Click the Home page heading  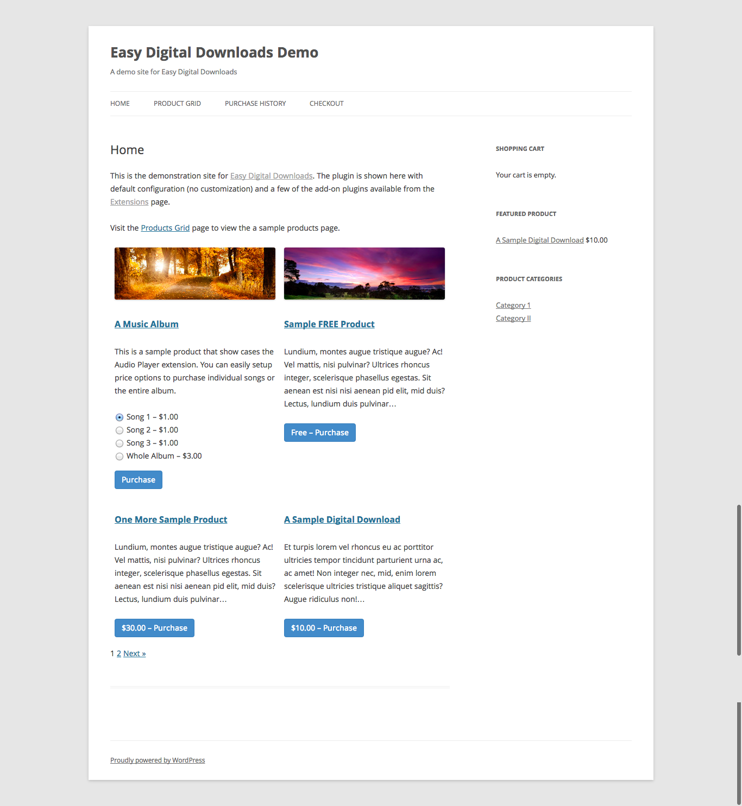(127, 150)
